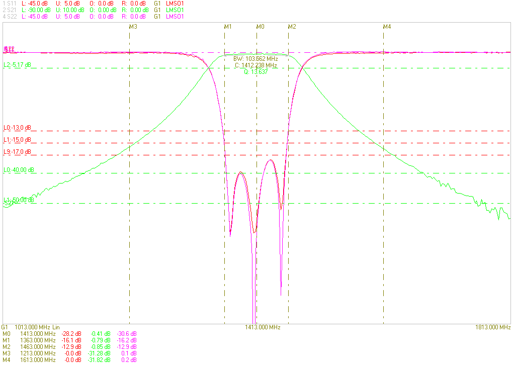This screenshot has width=513, height=365.
Task: Click S22 offset 'O: 0.0 dB' value
Action: (102, 17)
